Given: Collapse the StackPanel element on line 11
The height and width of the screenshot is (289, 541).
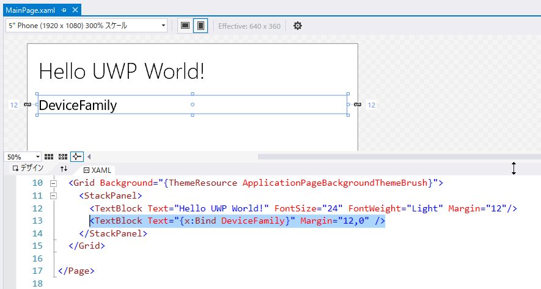Looking at the screenshot, I should 53,196.
